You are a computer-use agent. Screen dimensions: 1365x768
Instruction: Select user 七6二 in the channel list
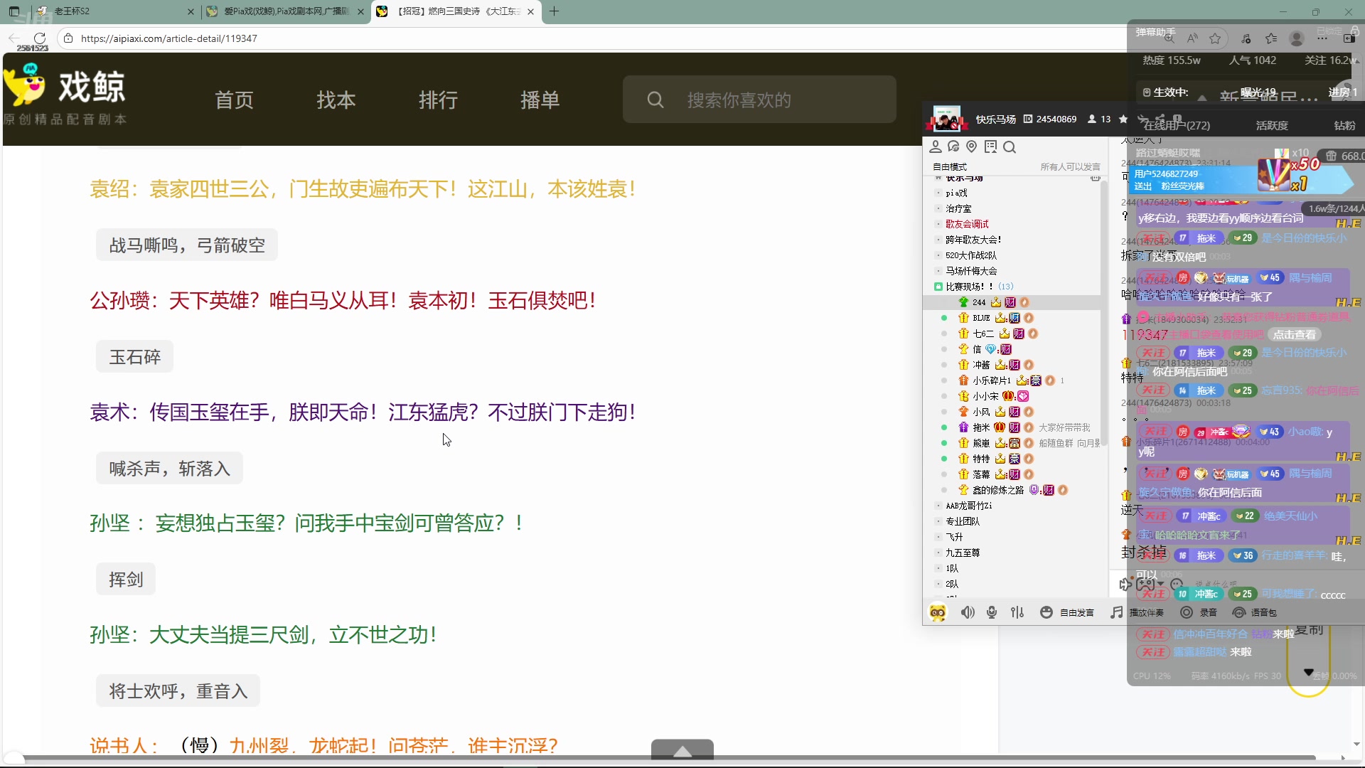pos(1012,334)
